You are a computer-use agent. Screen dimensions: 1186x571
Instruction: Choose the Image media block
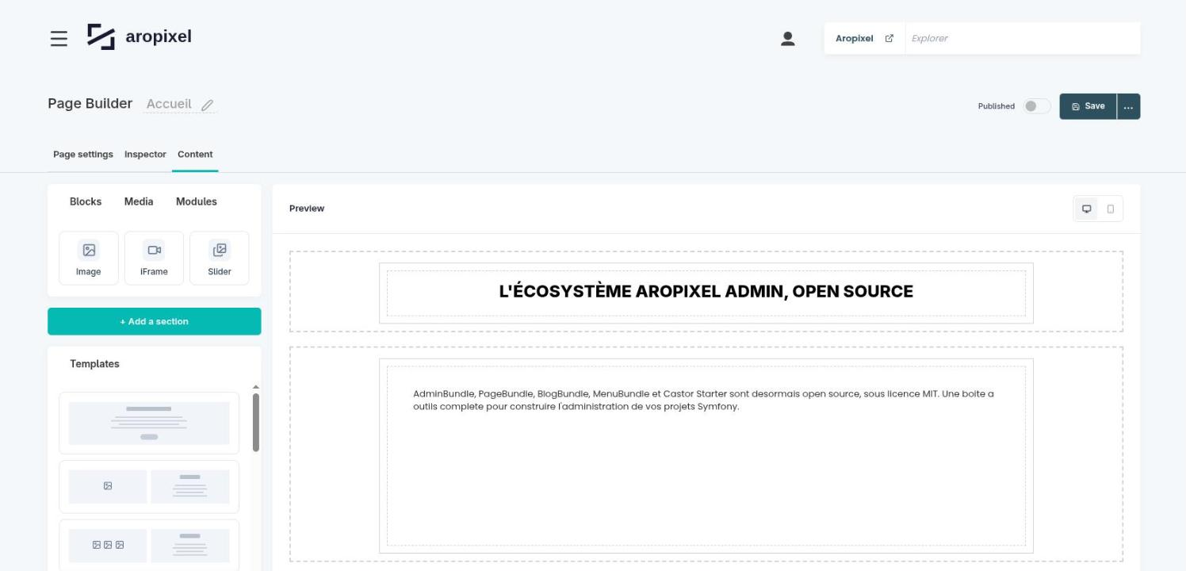click(x=89, y=259)
